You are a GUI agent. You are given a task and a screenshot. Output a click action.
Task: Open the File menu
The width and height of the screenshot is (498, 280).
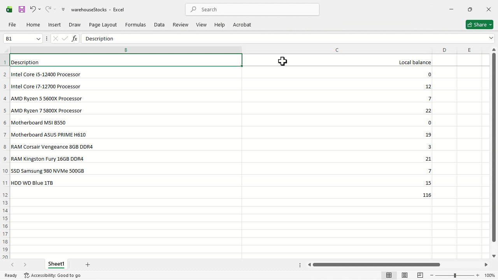pyautogui.click(x=12, y=24)
